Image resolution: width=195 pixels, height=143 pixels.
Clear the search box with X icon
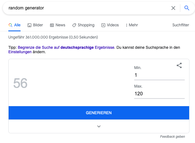[173, 8]
